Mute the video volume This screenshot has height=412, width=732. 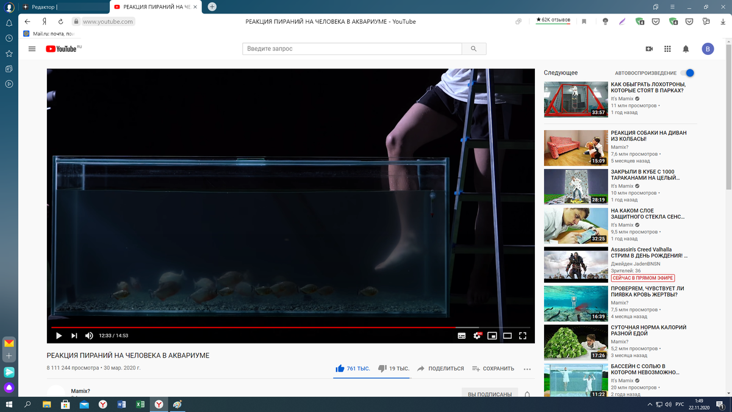click(x=89, y=335)
